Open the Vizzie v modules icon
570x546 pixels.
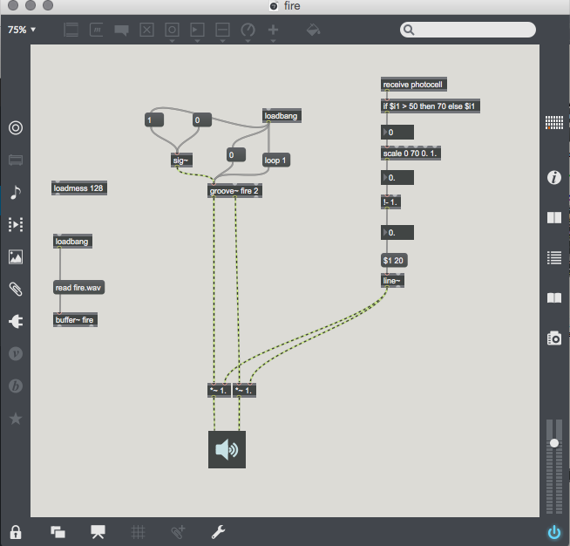[x=16, y=353]
